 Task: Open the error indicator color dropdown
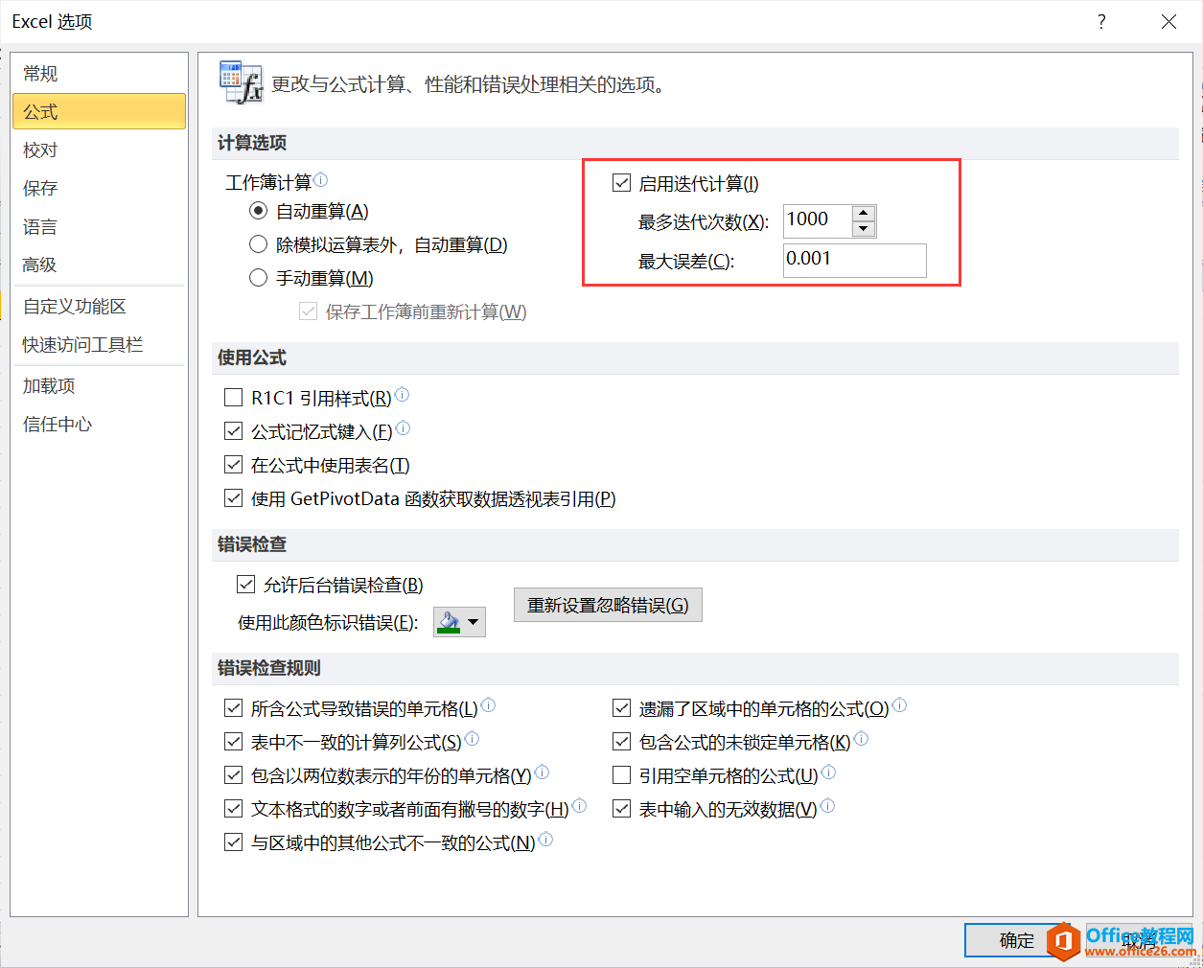pos(459,622)
